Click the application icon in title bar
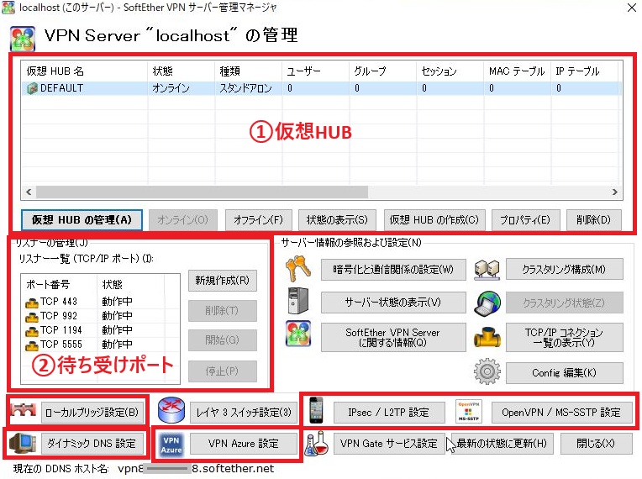 pyautogui.click(x=8, y=8)
